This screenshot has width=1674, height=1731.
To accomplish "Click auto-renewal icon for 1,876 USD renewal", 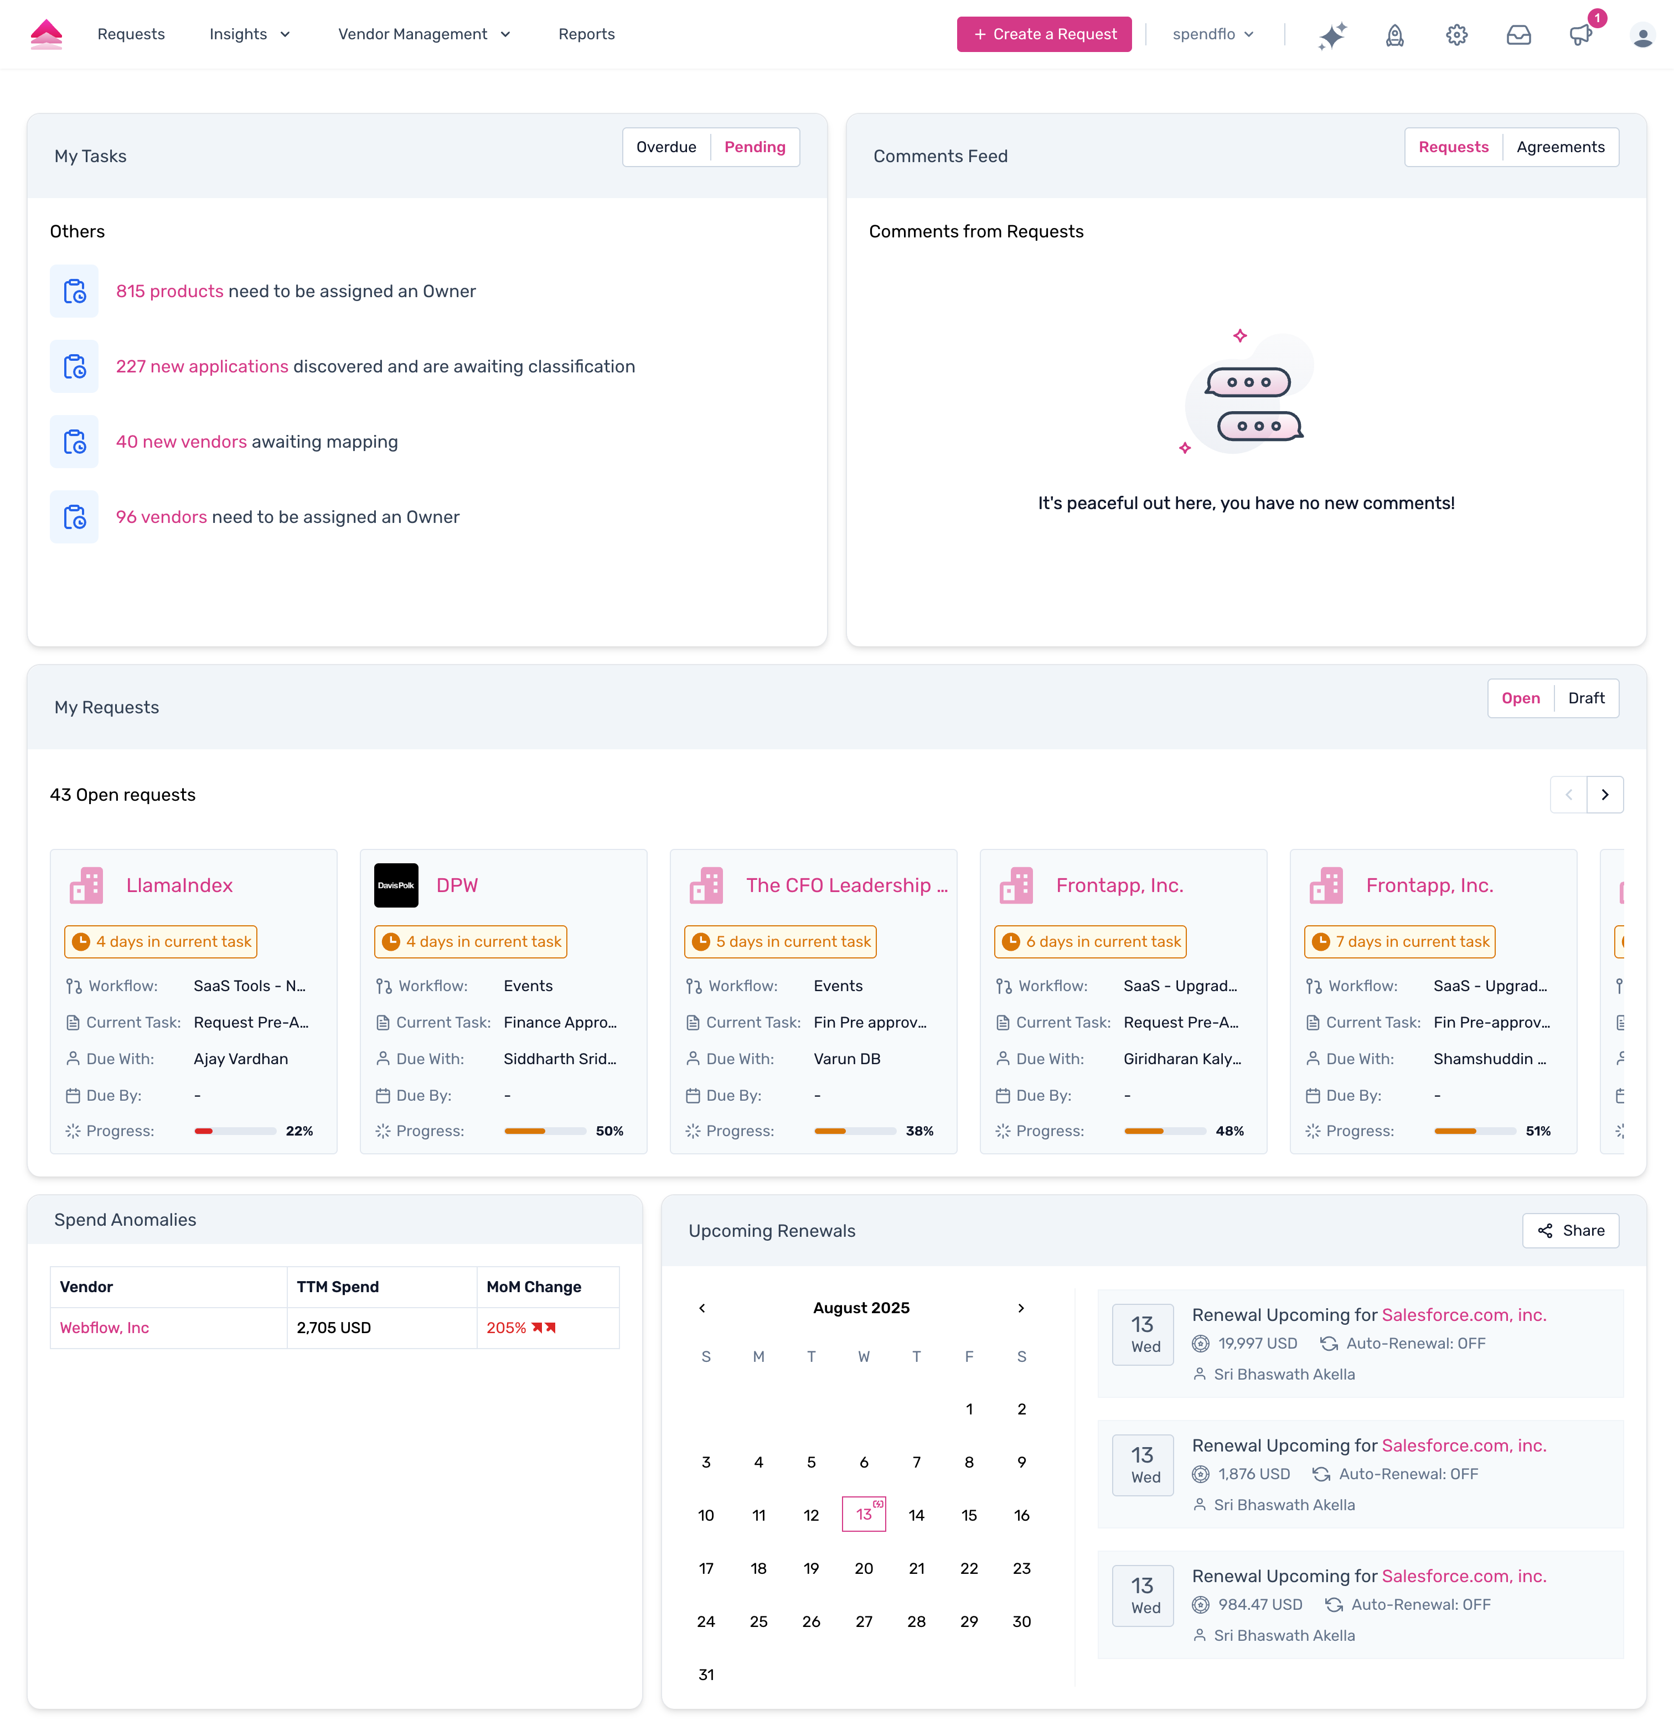I will point(1321,1475).
